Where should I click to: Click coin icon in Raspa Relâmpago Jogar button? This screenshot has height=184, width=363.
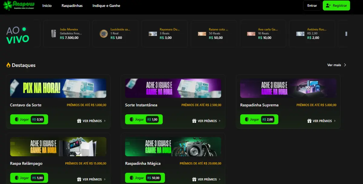[x=17, y=178]
